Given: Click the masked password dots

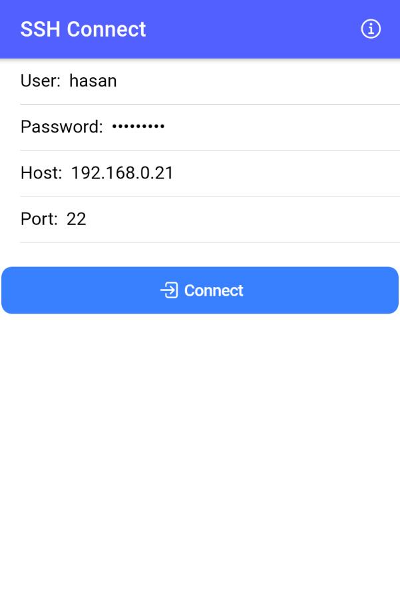Looking at the screenshot, I should 138,126.
